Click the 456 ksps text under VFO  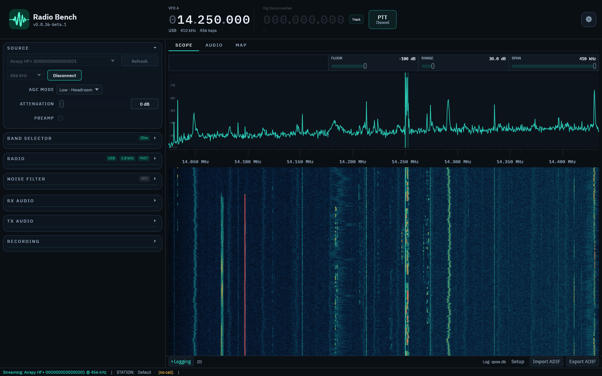(208, 30)
